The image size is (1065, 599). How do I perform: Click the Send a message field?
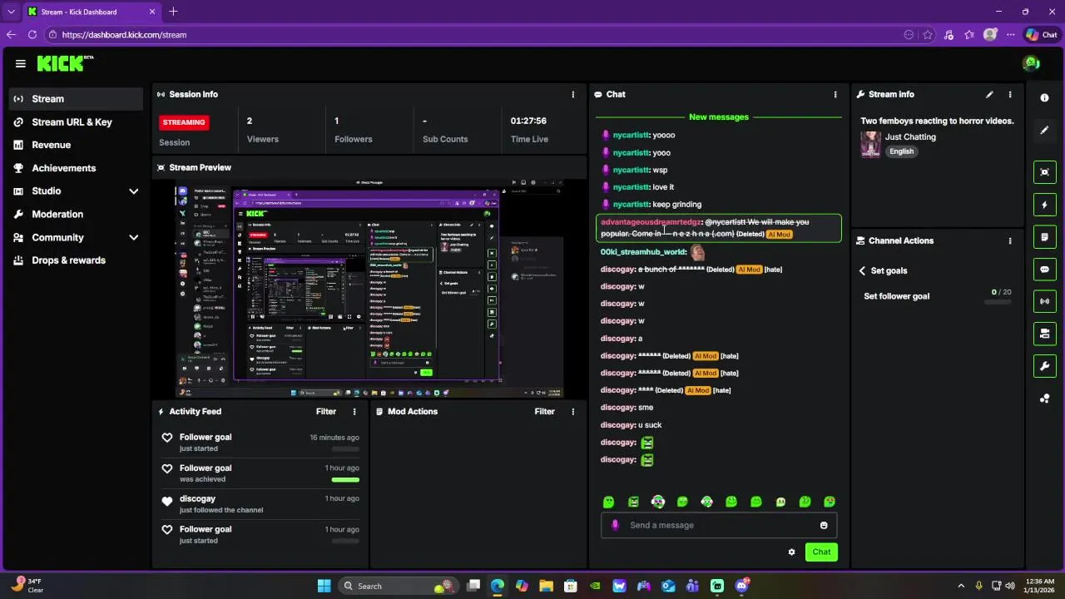click(x=718, y=526)
